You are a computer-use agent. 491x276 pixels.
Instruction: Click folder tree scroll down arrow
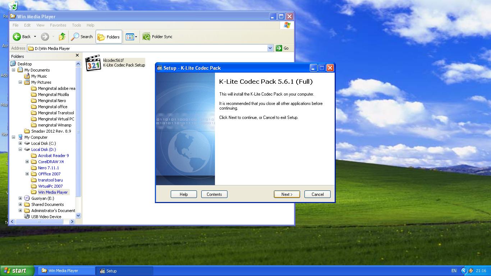[x=78, y=216]
